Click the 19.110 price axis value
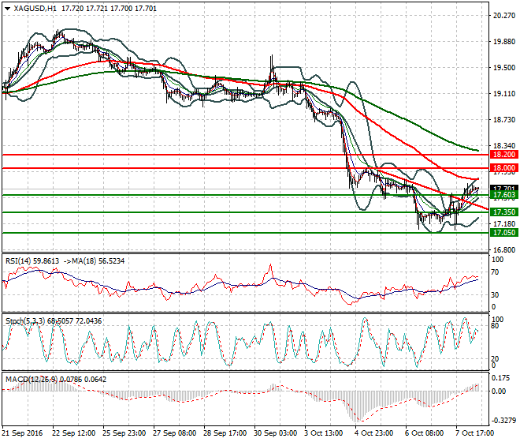 pyautogui.click(x=504, y=94)
